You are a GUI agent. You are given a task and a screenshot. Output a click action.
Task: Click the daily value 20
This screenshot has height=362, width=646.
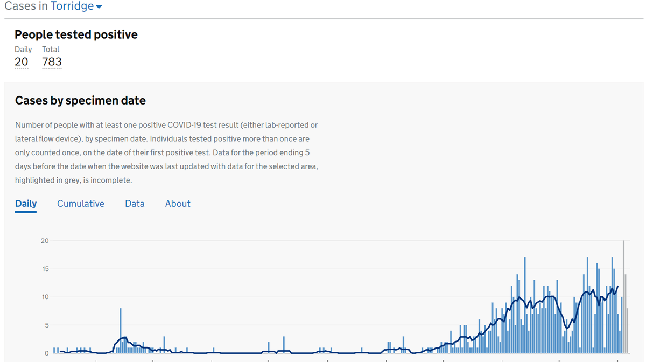[22, 61]
